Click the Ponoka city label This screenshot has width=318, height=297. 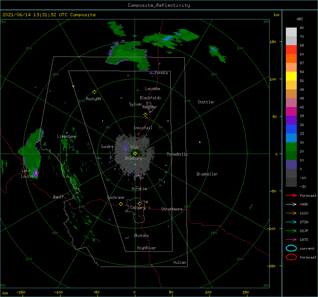pyautogui.click(x=161, y=73)
